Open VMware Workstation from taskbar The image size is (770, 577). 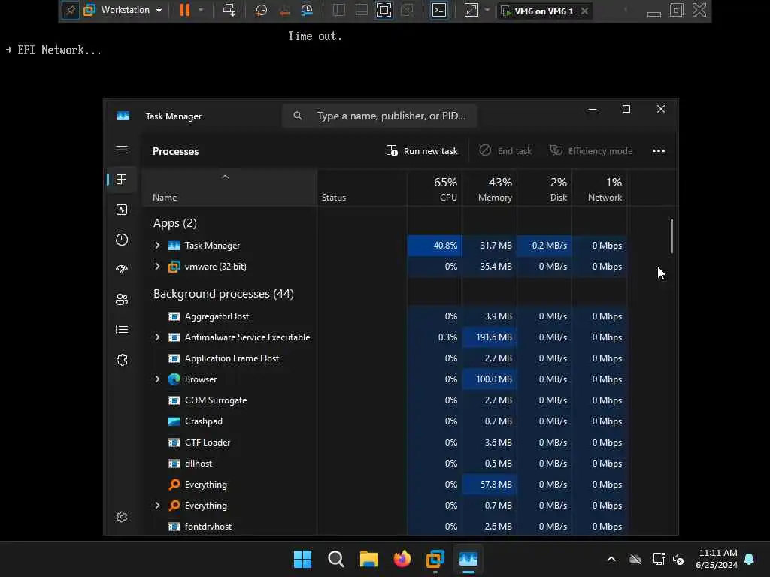click(435, 559)
